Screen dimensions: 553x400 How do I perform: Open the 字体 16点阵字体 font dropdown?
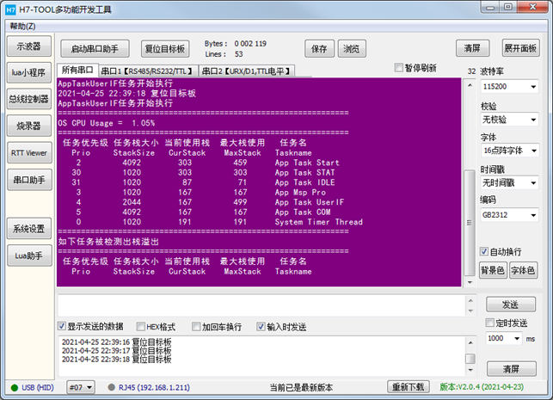point(509,151)
